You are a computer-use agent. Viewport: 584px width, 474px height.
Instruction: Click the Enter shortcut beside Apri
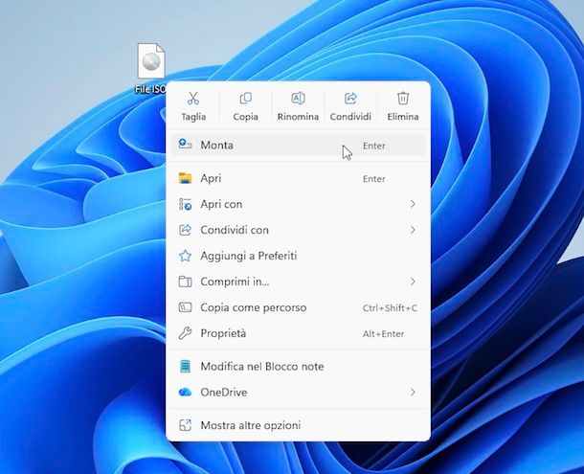(x=374, y=179)
